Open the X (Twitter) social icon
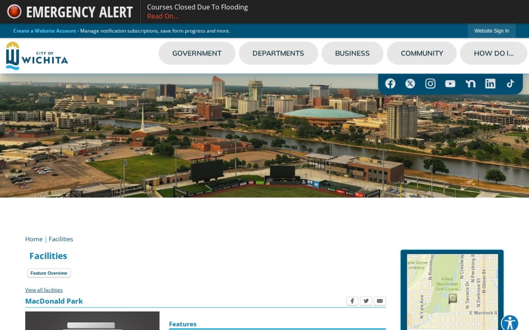This screenshot has height=330, width=529. tap(410, 84)
